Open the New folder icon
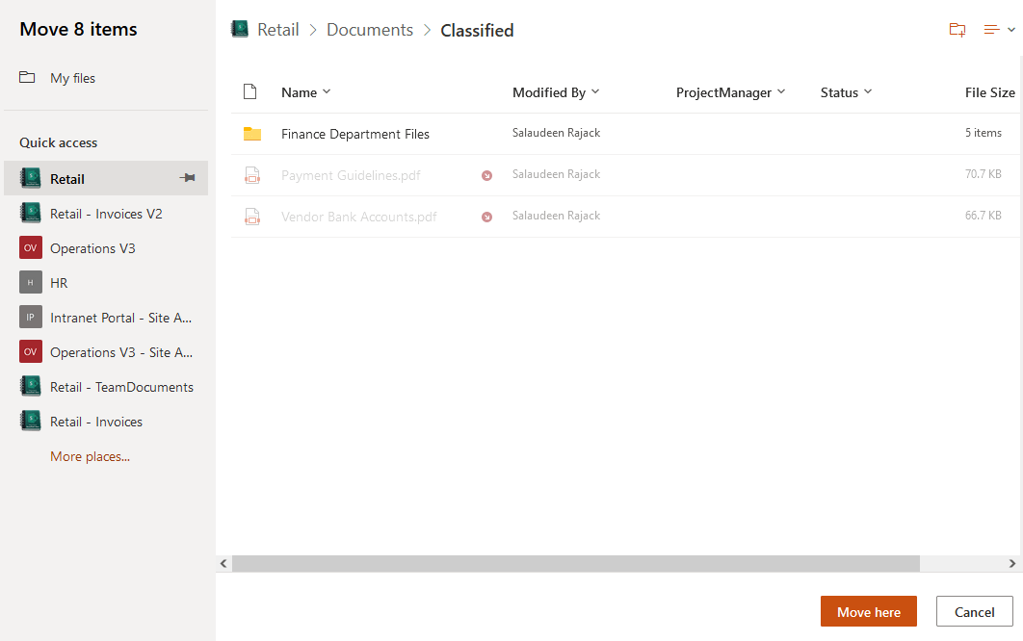The width and height of the screenshot is (1023, 641). click(957, 30)
